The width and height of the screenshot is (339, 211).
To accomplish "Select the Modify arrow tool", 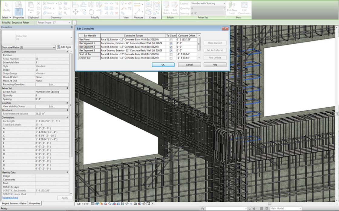I will [x=6, y=7].
